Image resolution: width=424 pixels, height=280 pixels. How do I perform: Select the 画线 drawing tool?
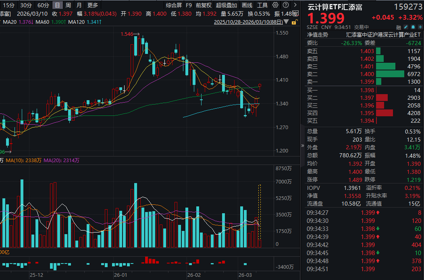[246, 5]
